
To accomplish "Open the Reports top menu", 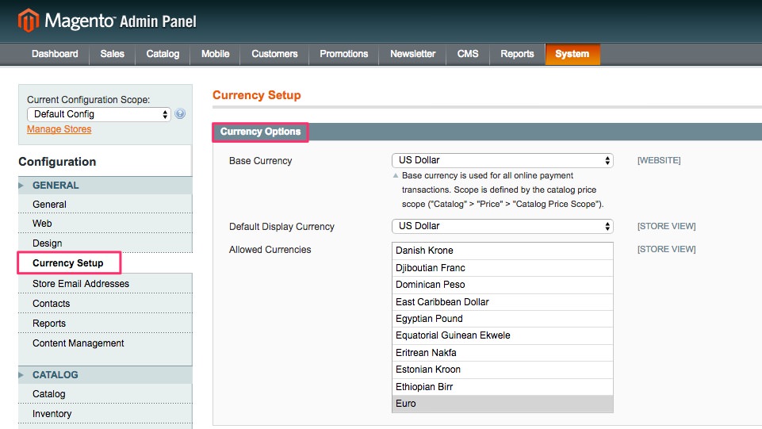I will 517,54.
